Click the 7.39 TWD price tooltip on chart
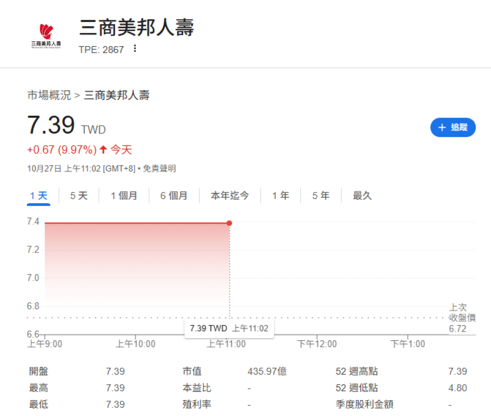This screenshot has width=491, height=416. click(229, 328)
